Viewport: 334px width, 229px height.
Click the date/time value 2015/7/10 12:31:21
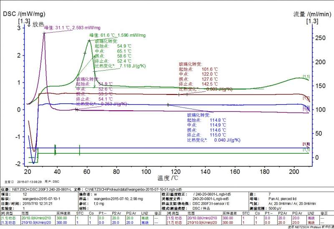[x=38, y=204]
